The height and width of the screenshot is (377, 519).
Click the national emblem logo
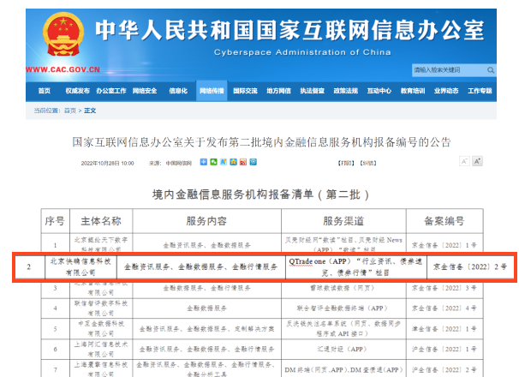coord(63,34)
